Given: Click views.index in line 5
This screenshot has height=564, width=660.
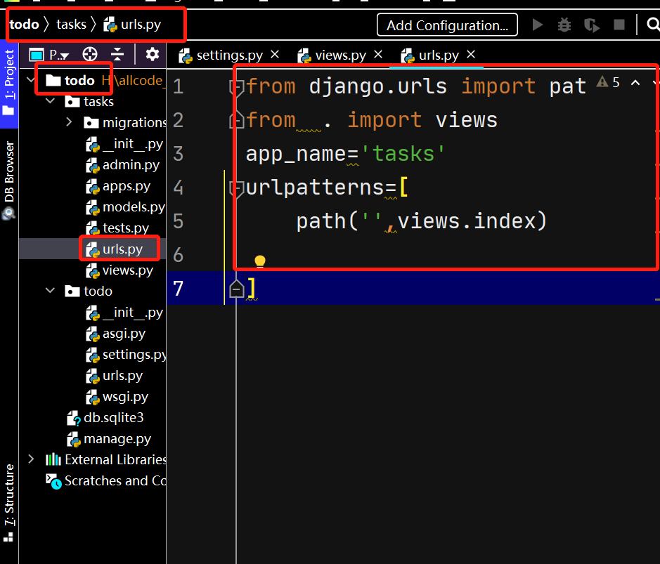Looking at the screenshot, I should (x=467, y=221).
